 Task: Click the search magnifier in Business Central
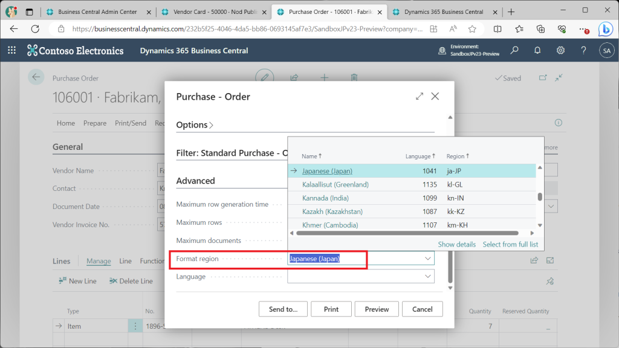514,50
